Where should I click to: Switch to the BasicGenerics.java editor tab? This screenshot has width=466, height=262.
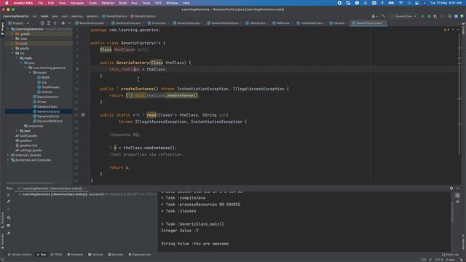click(90, 23)
